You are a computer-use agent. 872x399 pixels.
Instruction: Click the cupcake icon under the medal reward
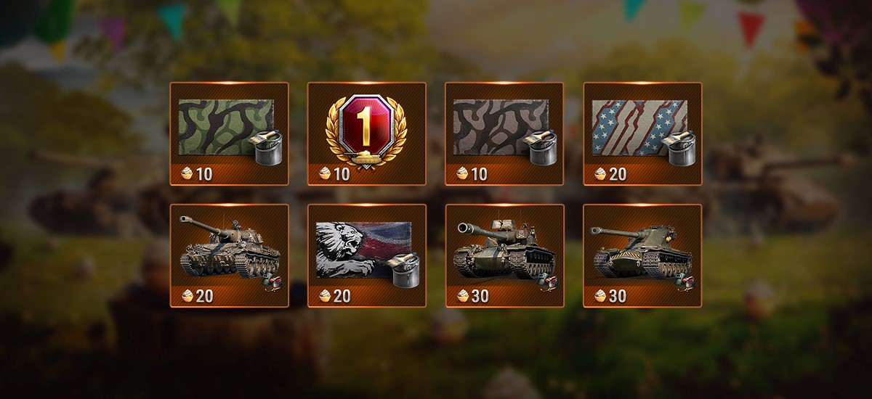[x=325, y=173]
